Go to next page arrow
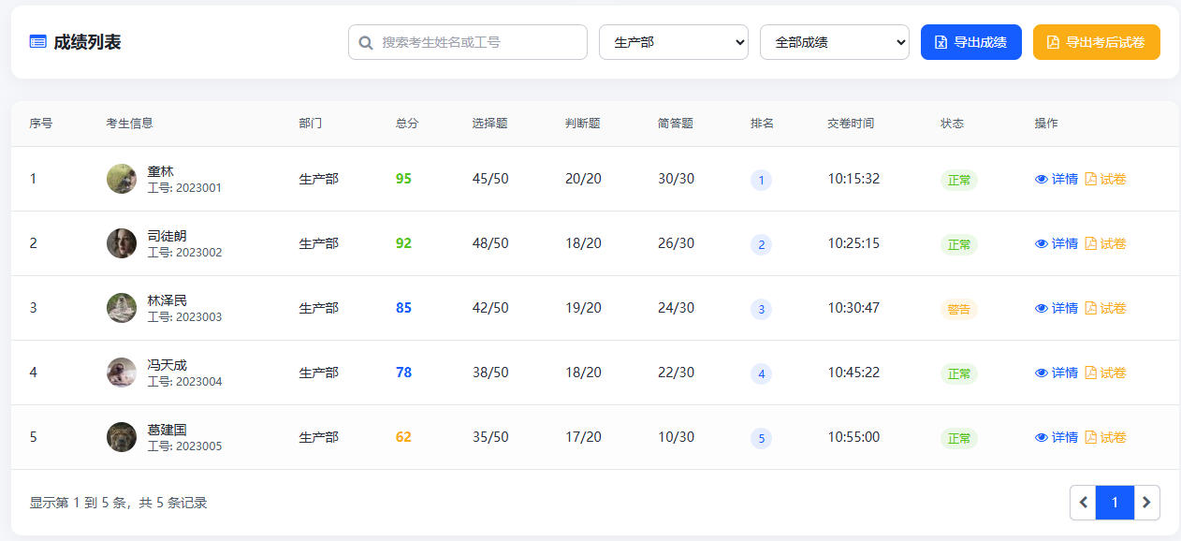 pos(1146,503)
